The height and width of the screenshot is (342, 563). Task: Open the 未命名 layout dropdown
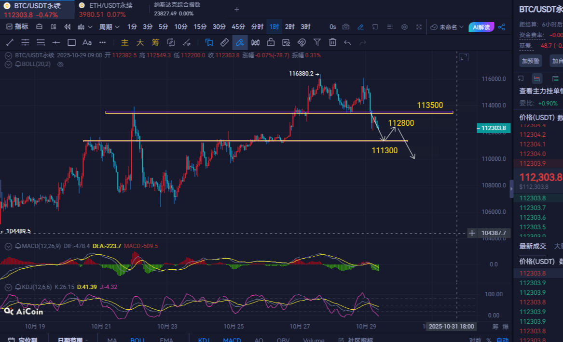[447, 27]
